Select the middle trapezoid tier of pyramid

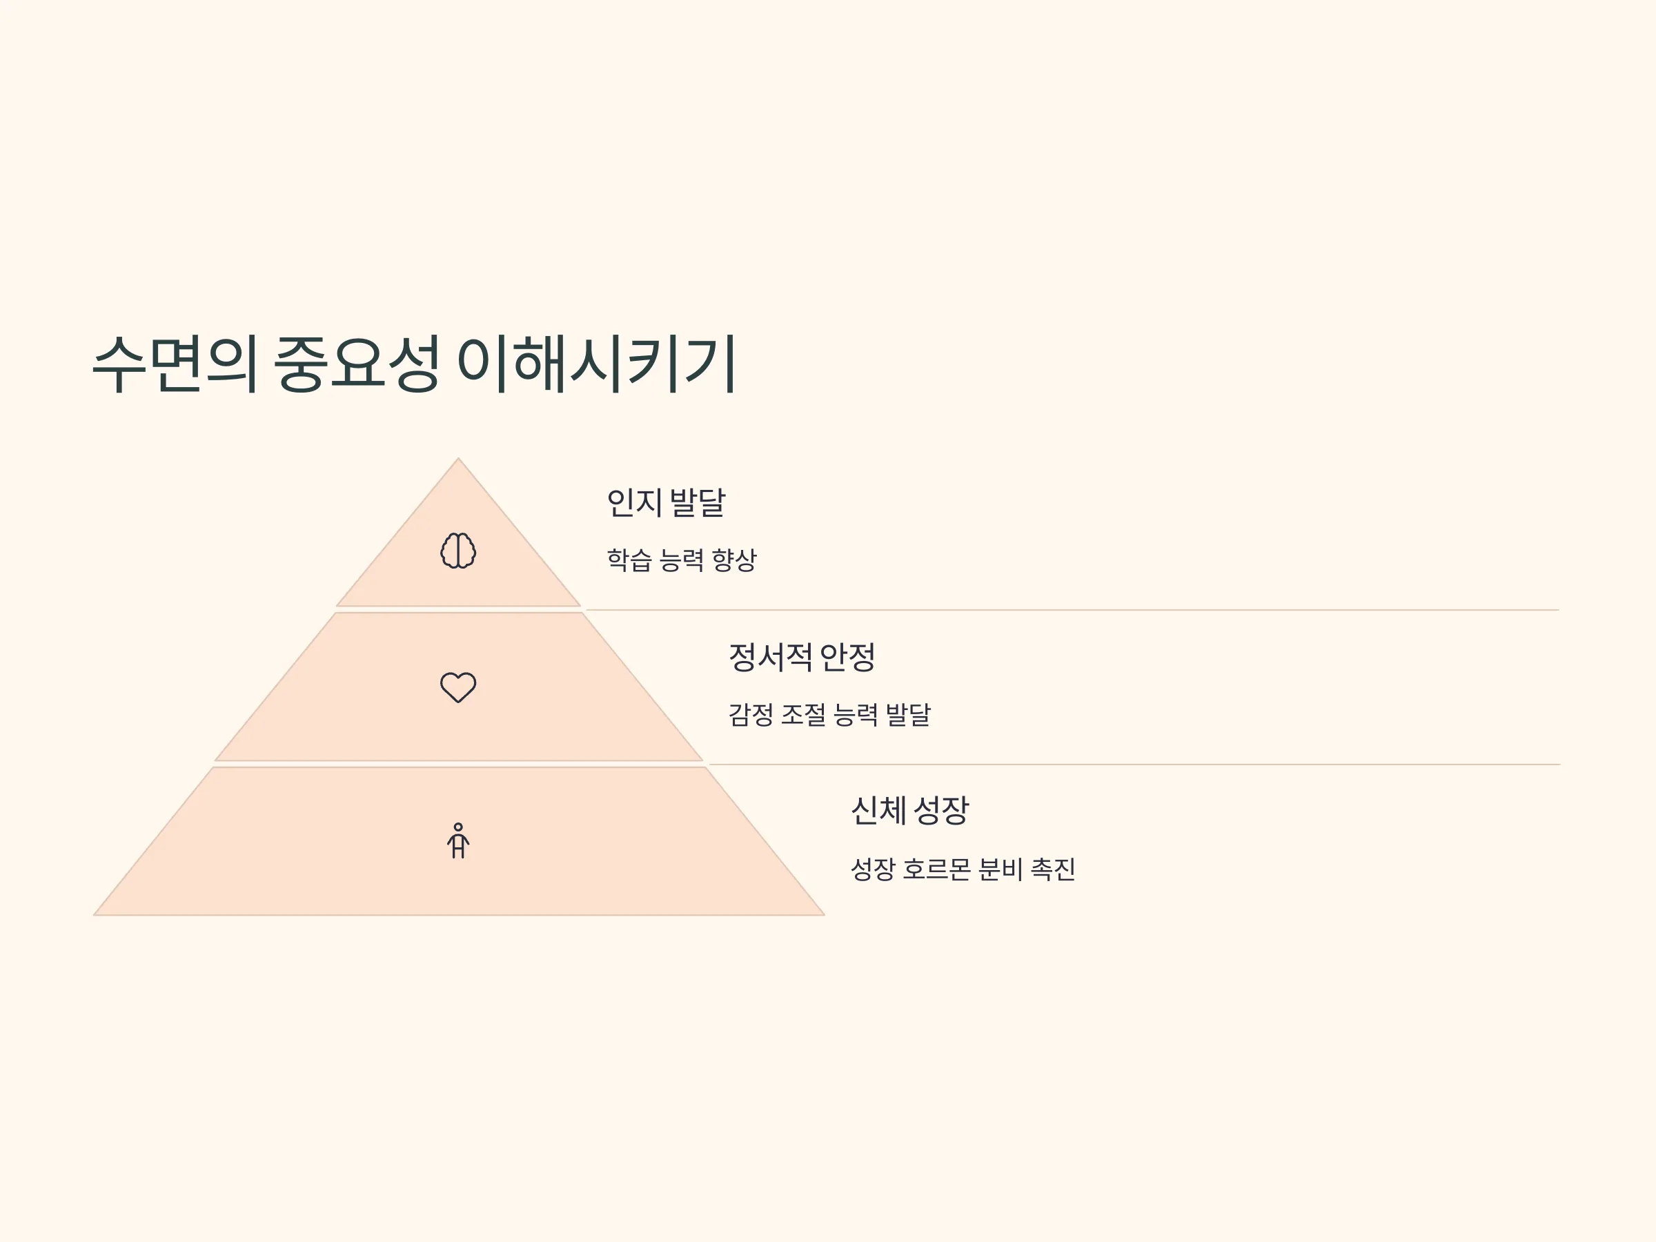click(458, 687)
